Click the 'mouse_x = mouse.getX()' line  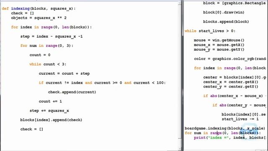219,45
